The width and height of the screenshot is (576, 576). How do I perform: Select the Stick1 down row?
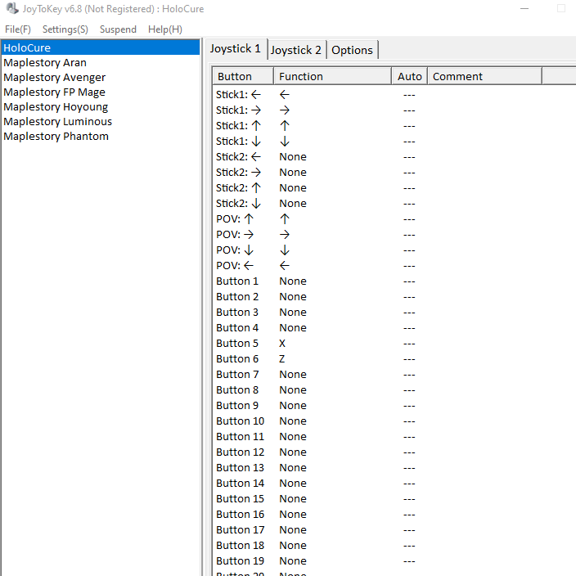(x=393, y=141)
